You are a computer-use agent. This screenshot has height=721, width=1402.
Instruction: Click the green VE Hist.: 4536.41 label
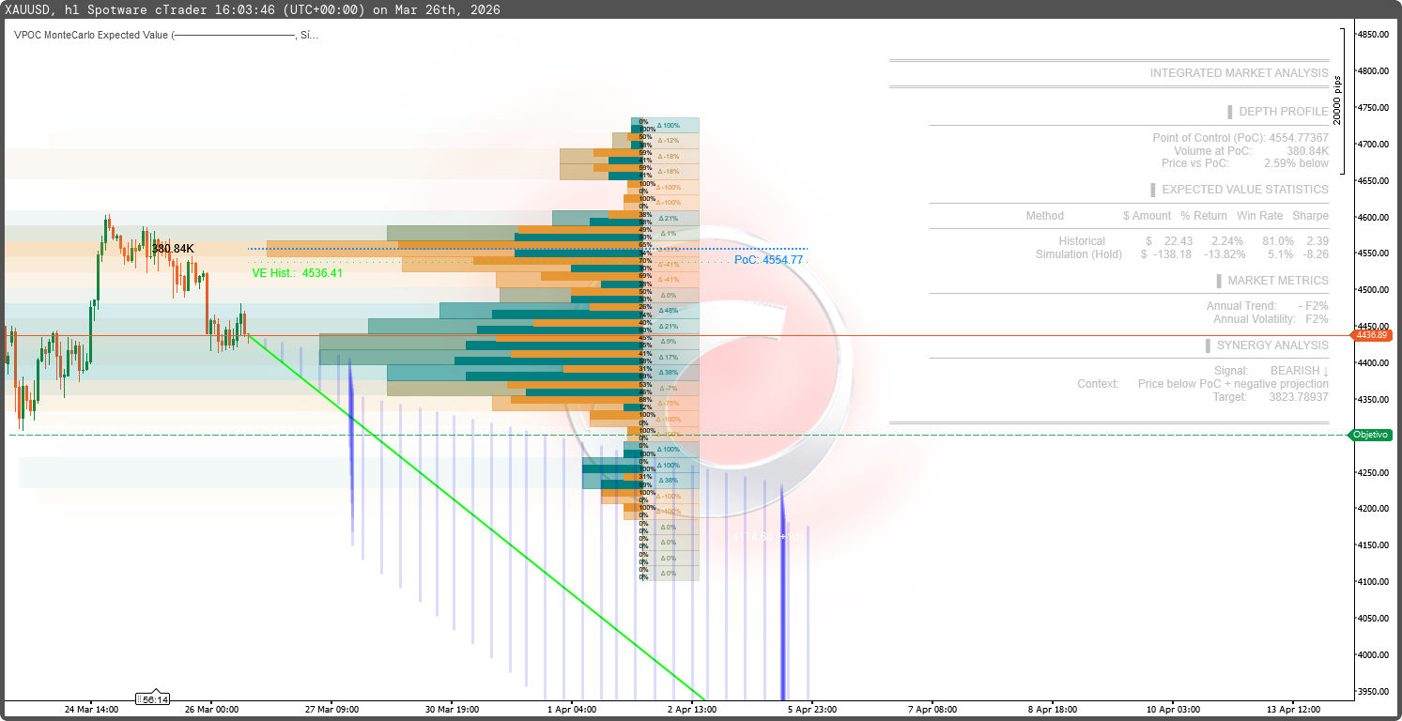pyautogui.click(x=296, y=274)
